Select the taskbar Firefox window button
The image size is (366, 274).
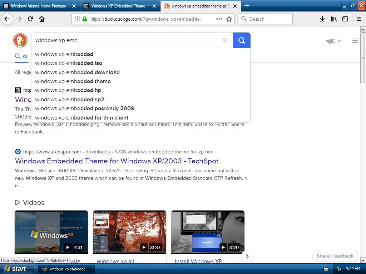66,269
